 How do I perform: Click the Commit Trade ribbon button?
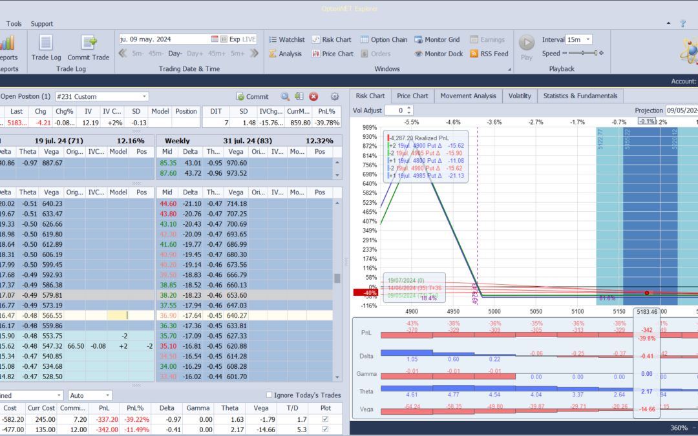coord(88,48)
